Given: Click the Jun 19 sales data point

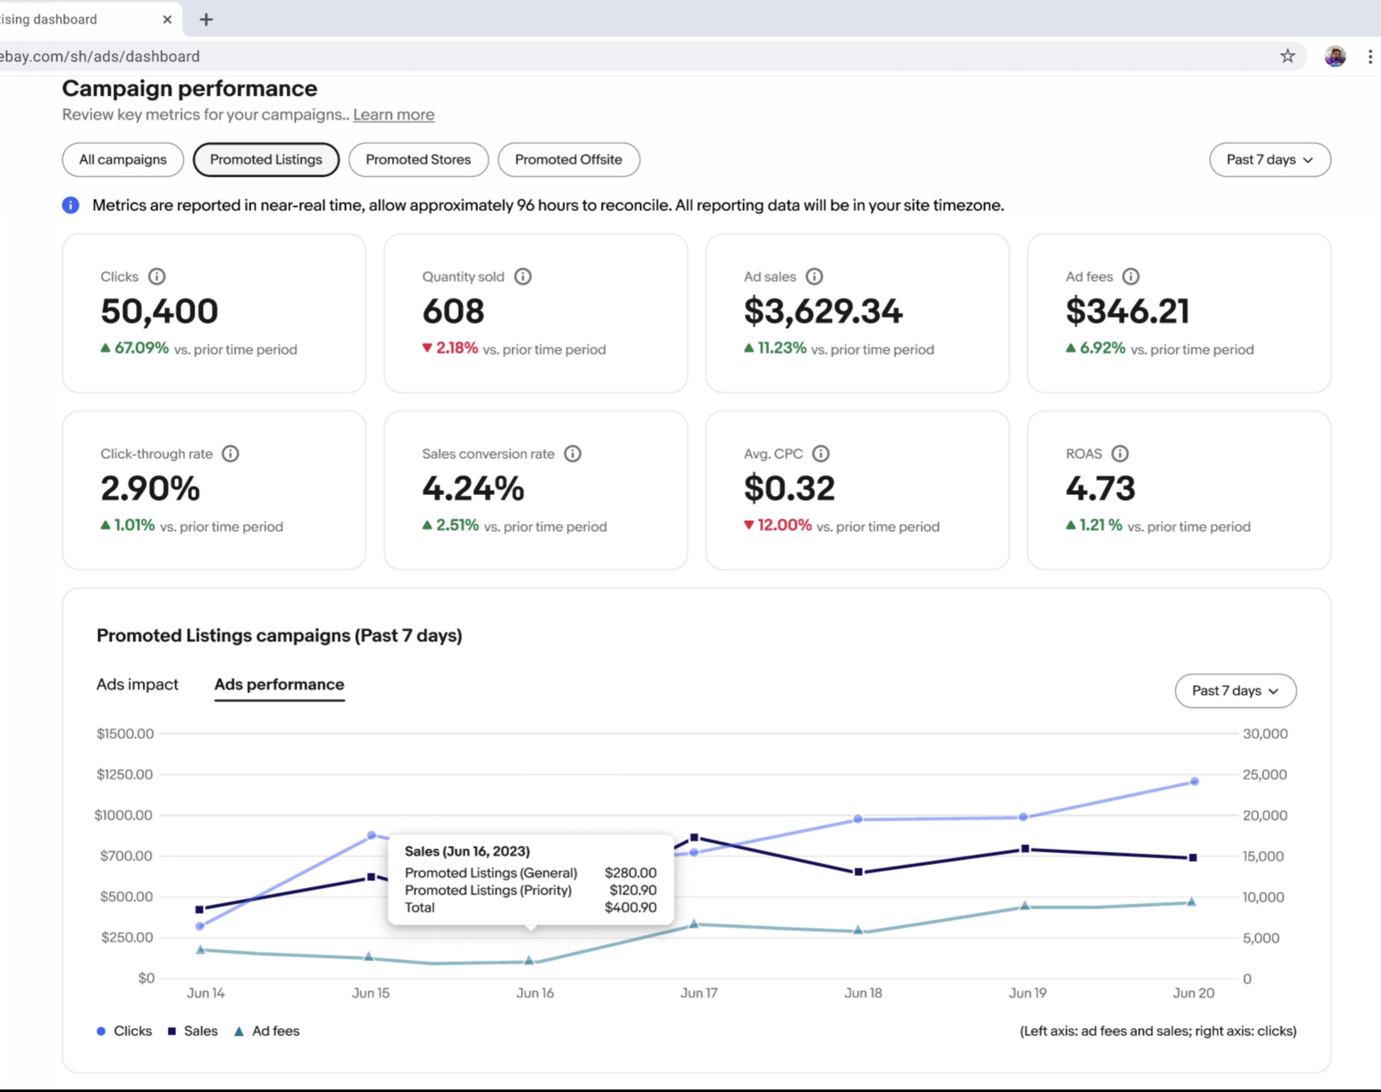Looking at the screenshot, I should coord(1025,849).
